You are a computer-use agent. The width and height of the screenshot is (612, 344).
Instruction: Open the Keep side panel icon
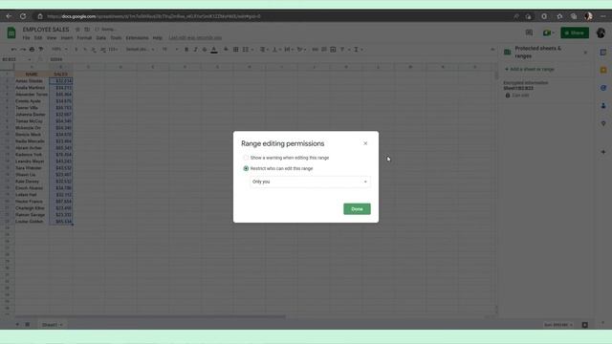coord(603,70)
